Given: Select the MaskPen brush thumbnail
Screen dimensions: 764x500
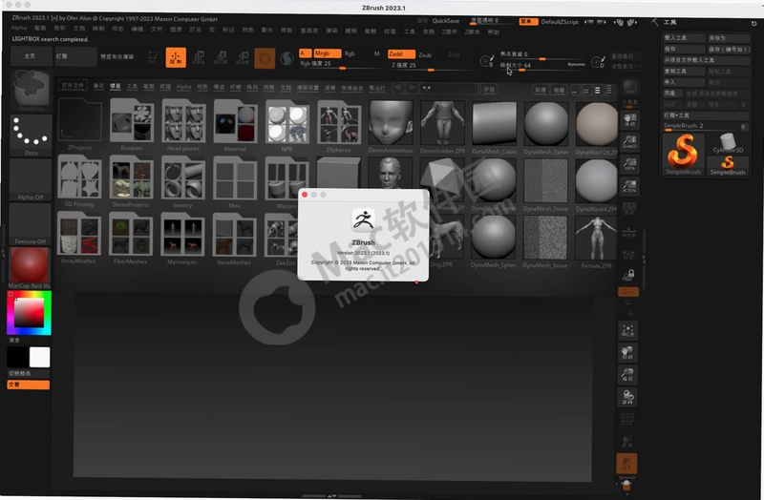Looking at the screenshot, I should (x=31, y=90).
